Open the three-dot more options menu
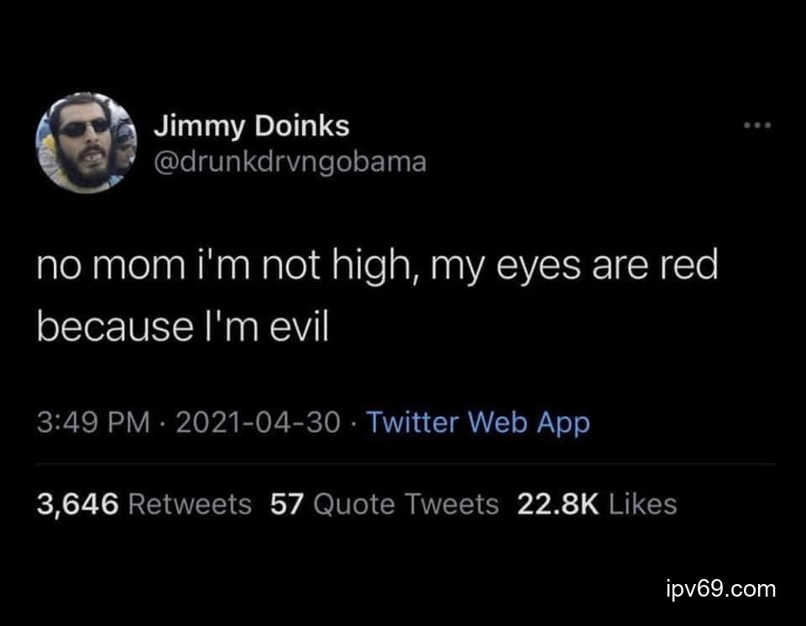The width and height of the screenshot is (806, 626). (756, 128)
